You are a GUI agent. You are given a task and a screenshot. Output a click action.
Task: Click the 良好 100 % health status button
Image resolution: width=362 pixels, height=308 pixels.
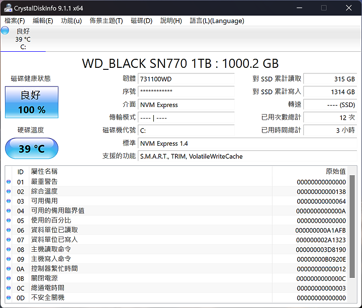(32, 102)
